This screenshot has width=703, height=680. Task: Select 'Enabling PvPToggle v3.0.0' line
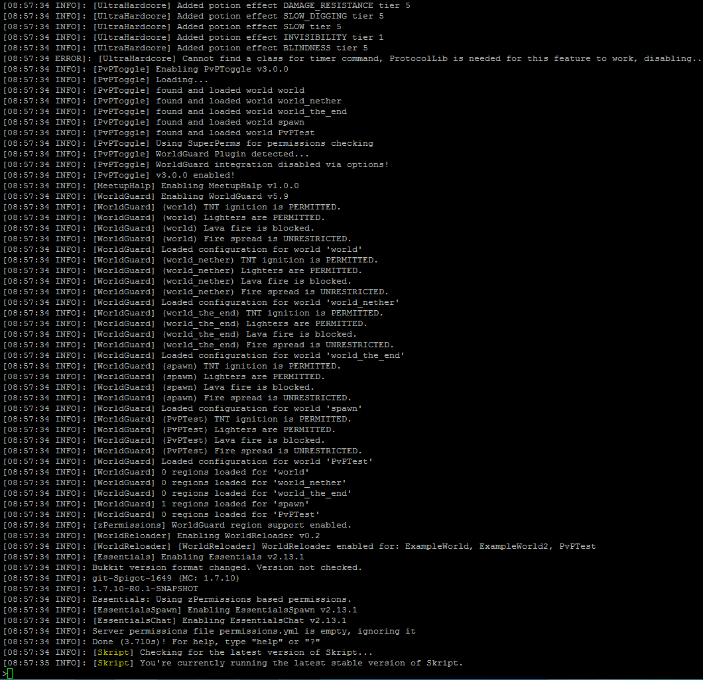[x=146, y=70]
